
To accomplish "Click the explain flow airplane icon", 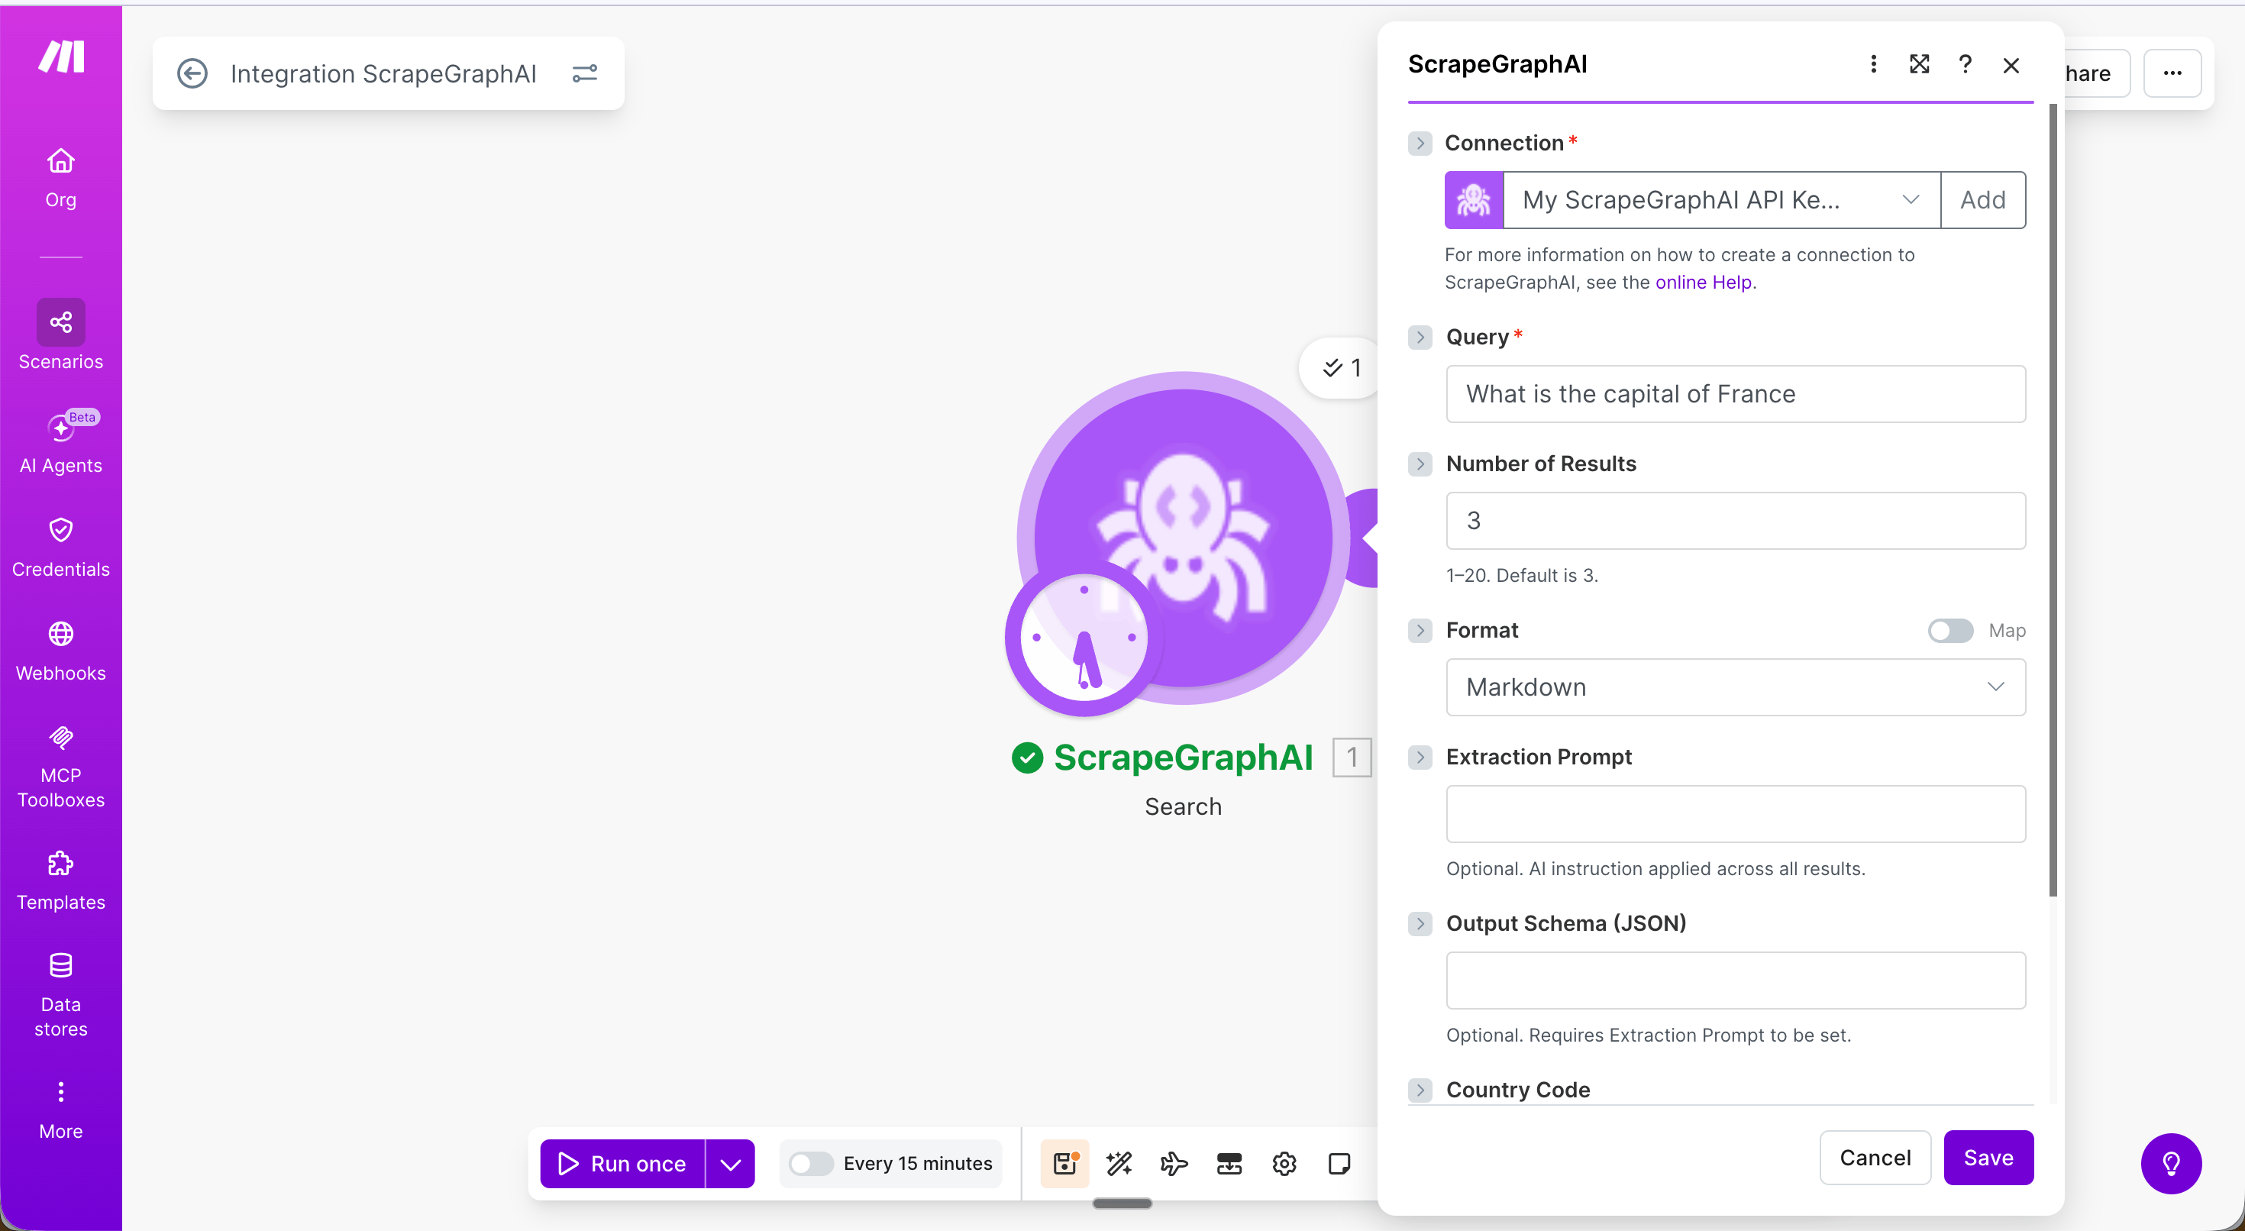I will (x=1174, y=1164).
